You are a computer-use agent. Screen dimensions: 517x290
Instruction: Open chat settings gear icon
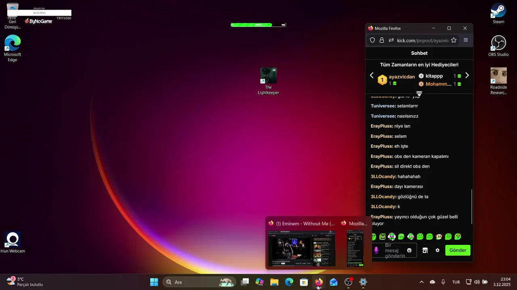[x=437, y=250]
